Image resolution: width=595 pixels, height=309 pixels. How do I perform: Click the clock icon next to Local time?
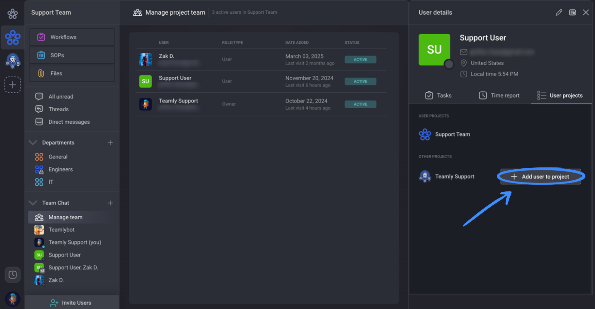coord(464,74)
